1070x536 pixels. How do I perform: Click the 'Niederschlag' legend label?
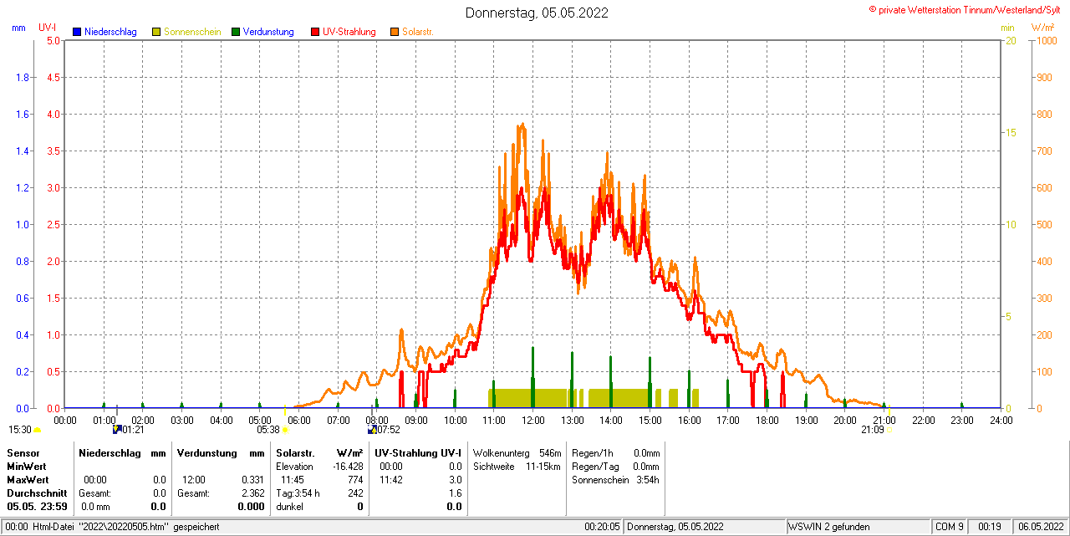click(x=110, y=32)
